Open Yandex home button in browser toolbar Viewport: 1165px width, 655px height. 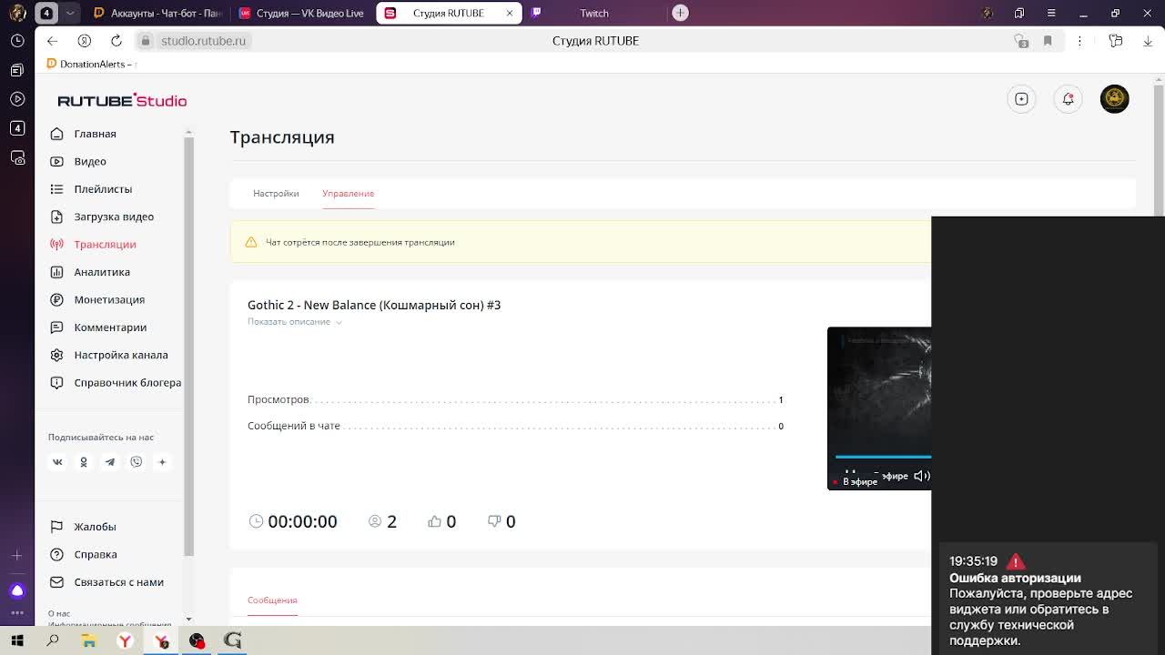point(84,41)
